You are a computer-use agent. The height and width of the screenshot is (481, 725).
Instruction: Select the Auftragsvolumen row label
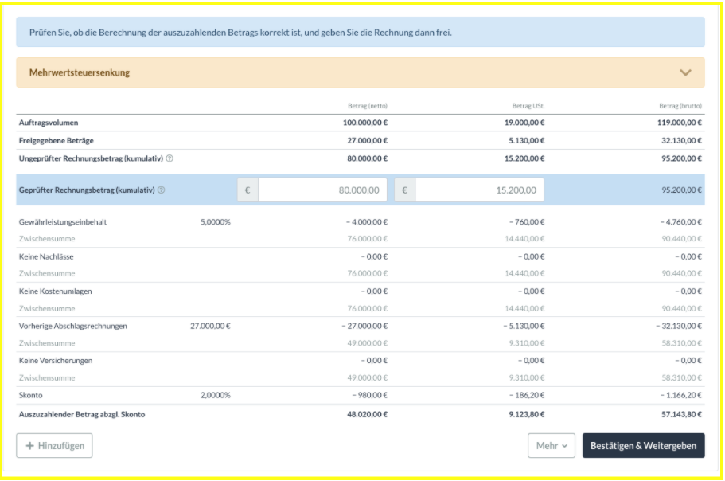49,123
